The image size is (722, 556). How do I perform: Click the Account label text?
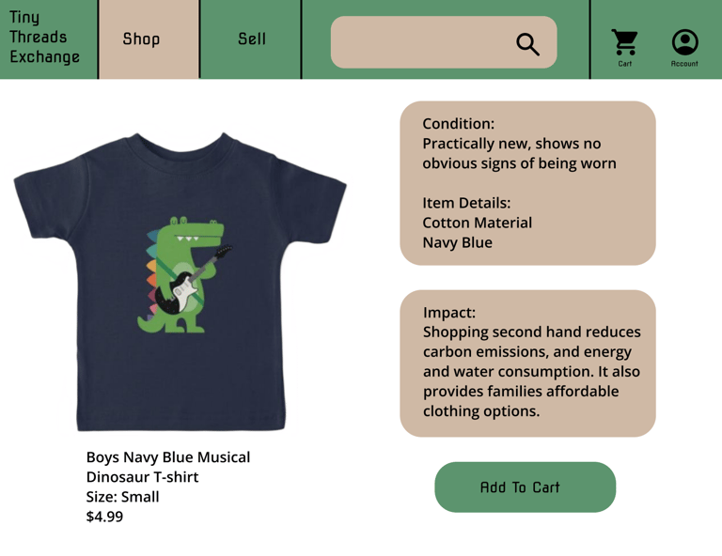point(684,64)
